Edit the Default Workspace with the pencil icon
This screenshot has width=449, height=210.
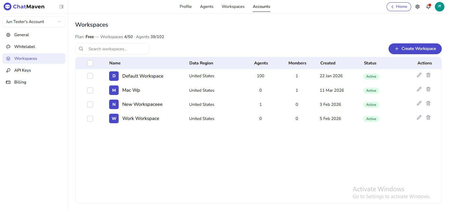(x=419, y=75)
